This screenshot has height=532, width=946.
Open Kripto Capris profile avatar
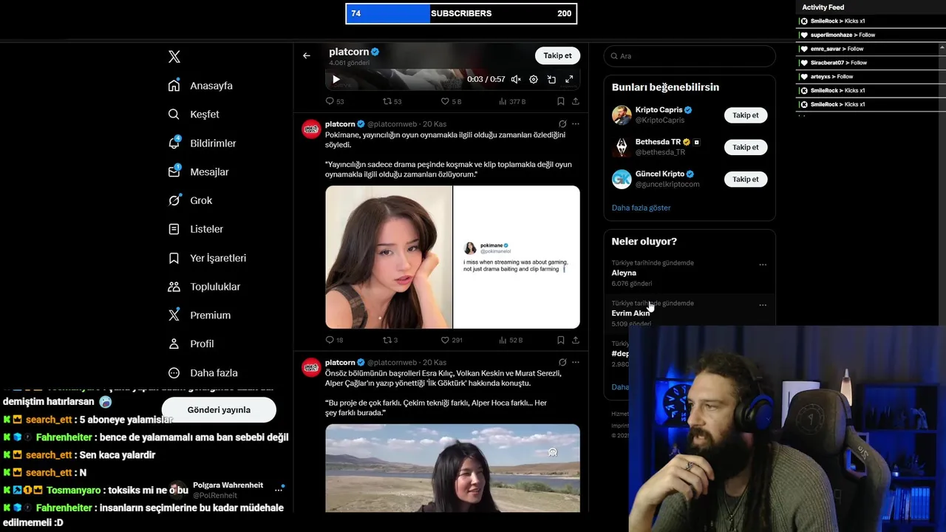point(622,115)
